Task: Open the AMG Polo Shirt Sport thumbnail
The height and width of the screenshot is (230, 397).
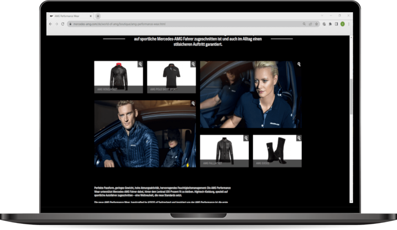Action: coord(171,77)
